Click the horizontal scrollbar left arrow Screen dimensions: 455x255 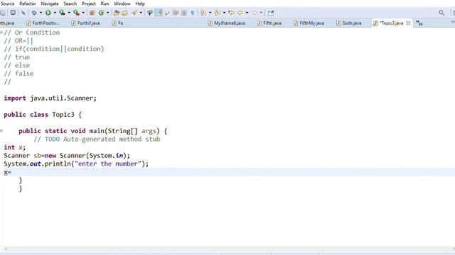[x=6, y=249]
